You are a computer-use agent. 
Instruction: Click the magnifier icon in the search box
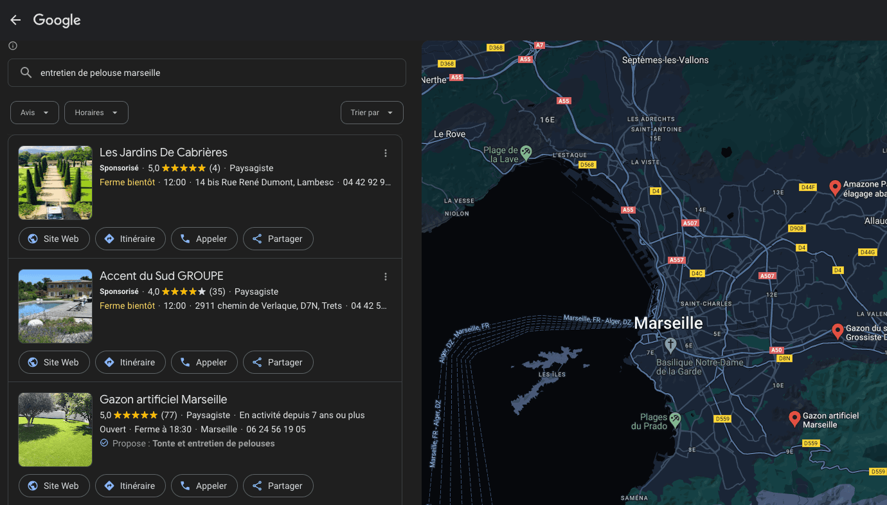pos(26,73)
